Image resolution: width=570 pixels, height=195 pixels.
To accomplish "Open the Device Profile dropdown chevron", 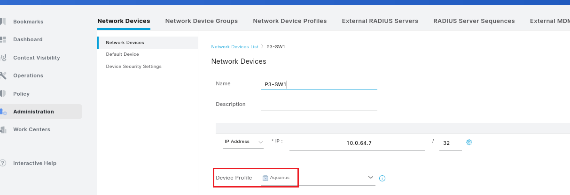I will [x=371, y=177].
